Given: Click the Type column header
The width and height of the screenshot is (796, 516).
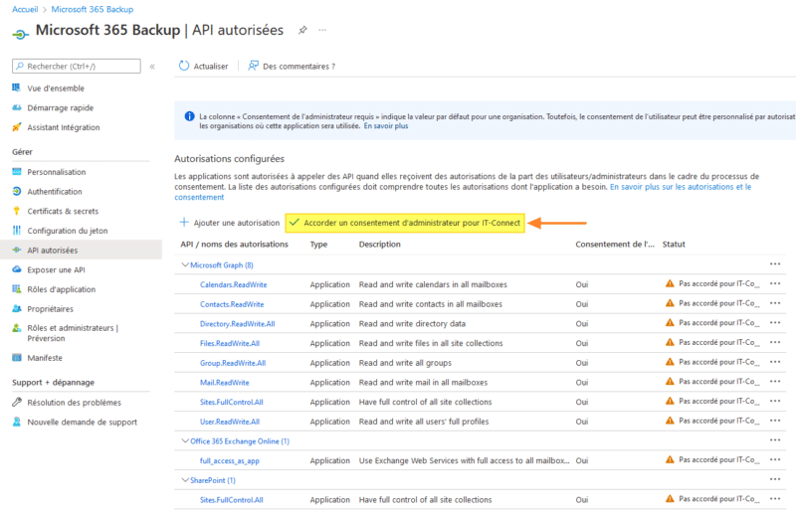Looking at the screenshot, I should coord(318,244).
